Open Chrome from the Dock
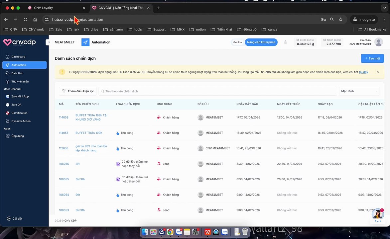Viewport: 390px width, 239px height. 170,232
